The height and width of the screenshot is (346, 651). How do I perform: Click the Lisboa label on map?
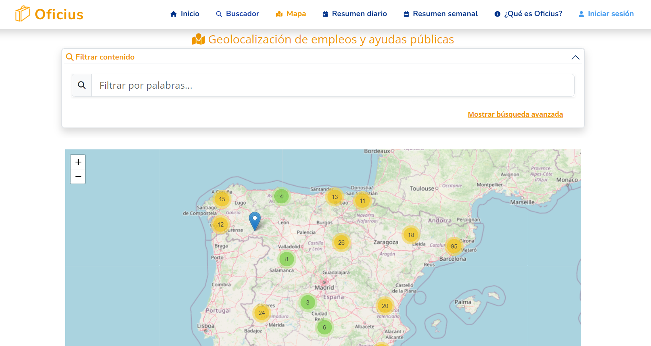(206, 326)
